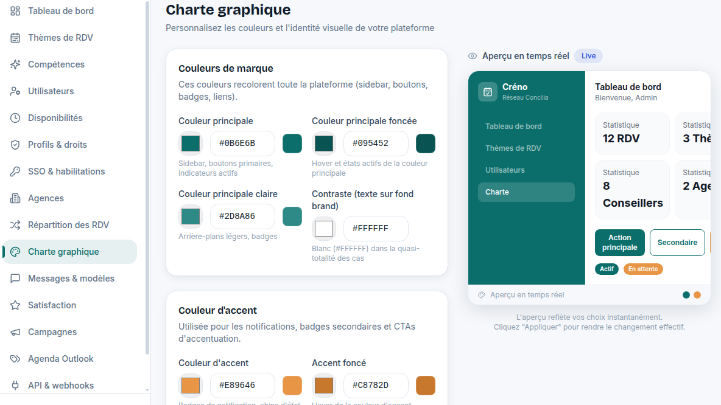
Task: Open the Couleur d'accent color picker swatch
Action: (191, 386)
